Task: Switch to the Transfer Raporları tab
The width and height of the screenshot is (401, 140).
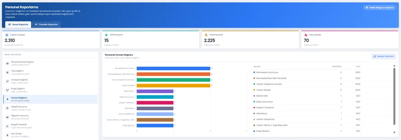Action: 46,24
